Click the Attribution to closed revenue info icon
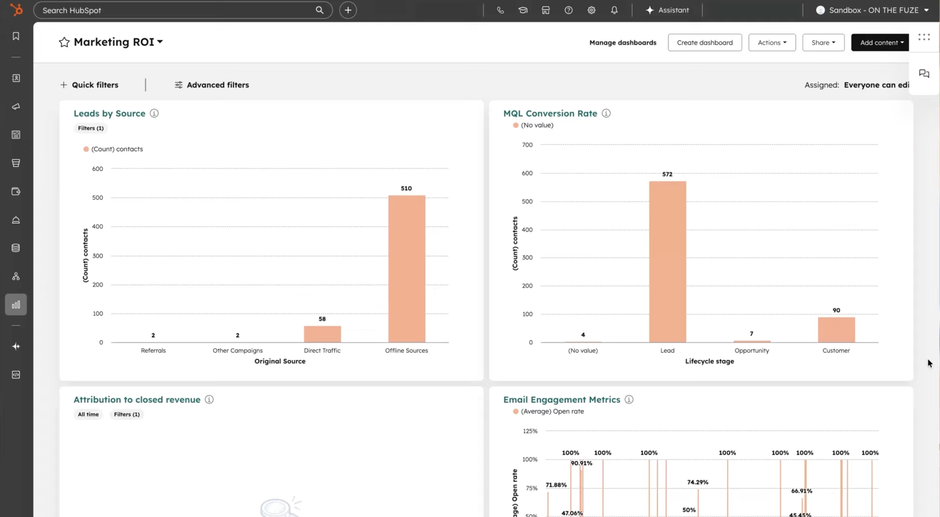 click(x=209, y=400)
